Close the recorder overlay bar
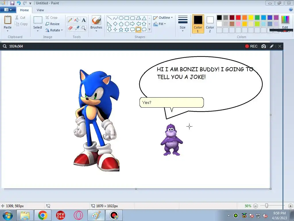The height and width of the screenshot is (221, 294). (x=280, y=46)
